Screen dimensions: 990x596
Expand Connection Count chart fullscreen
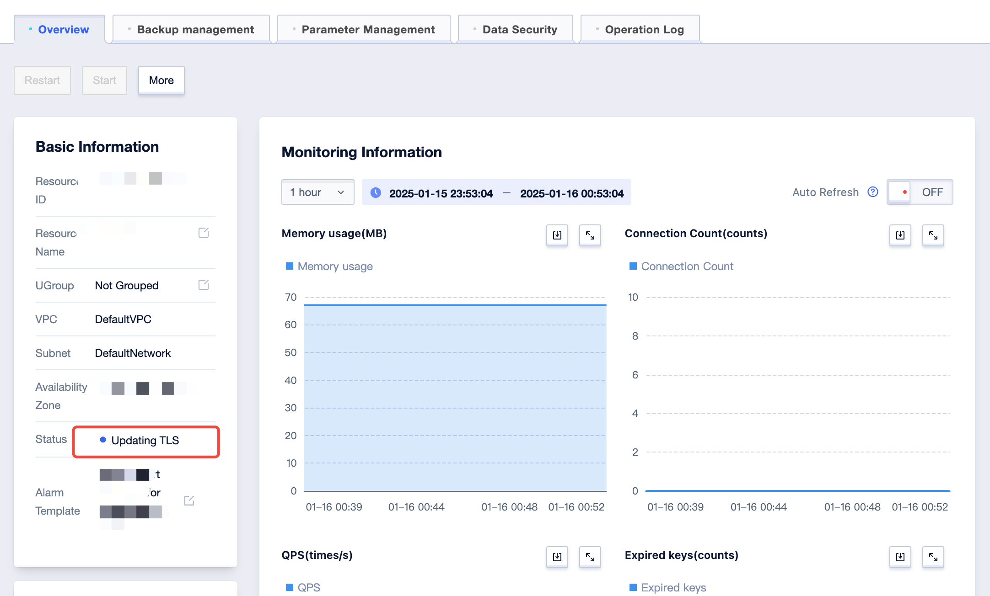(x=933, y=235)
